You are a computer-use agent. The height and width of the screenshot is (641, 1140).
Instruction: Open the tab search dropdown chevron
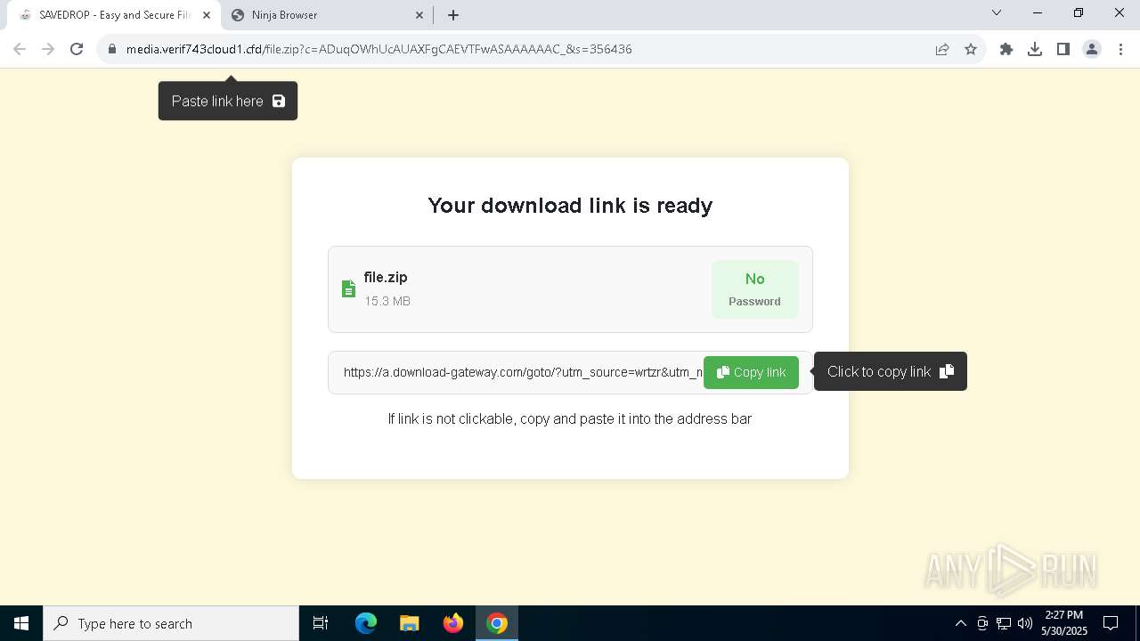pos(997,13)
